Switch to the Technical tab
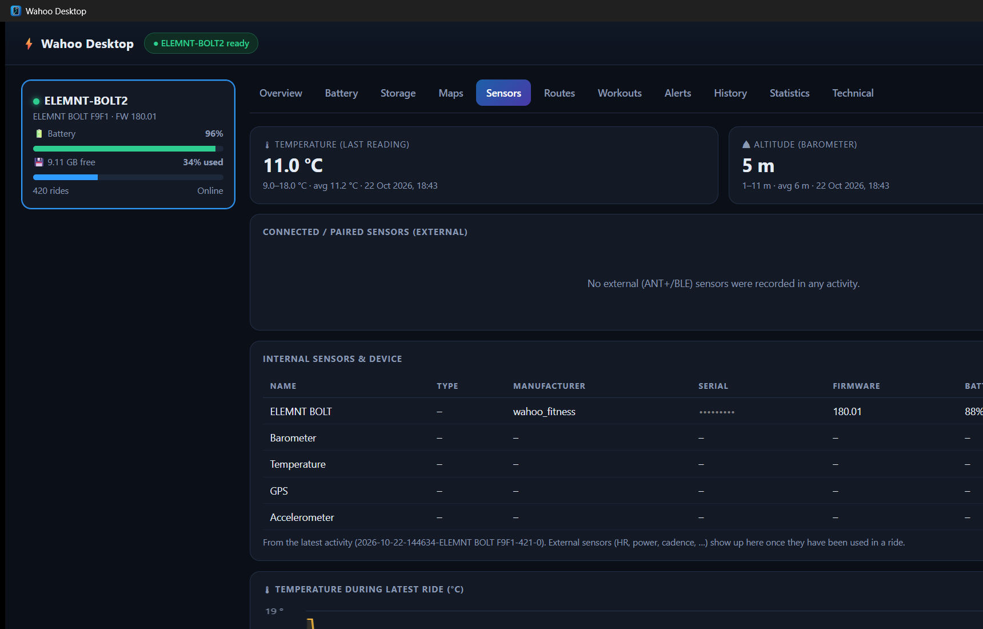 coord(853,93)
